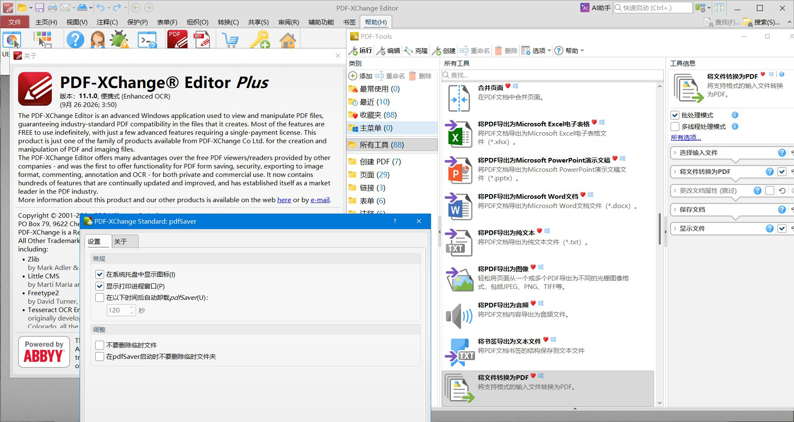Select 收藏夹 (88) category
This screenshot has width=794, height=422.
click(x=392, y=115)
